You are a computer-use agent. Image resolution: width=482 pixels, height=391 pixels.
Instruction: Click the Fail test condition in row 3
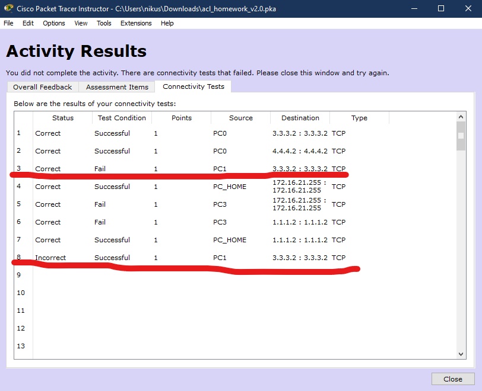pos(100,169)
